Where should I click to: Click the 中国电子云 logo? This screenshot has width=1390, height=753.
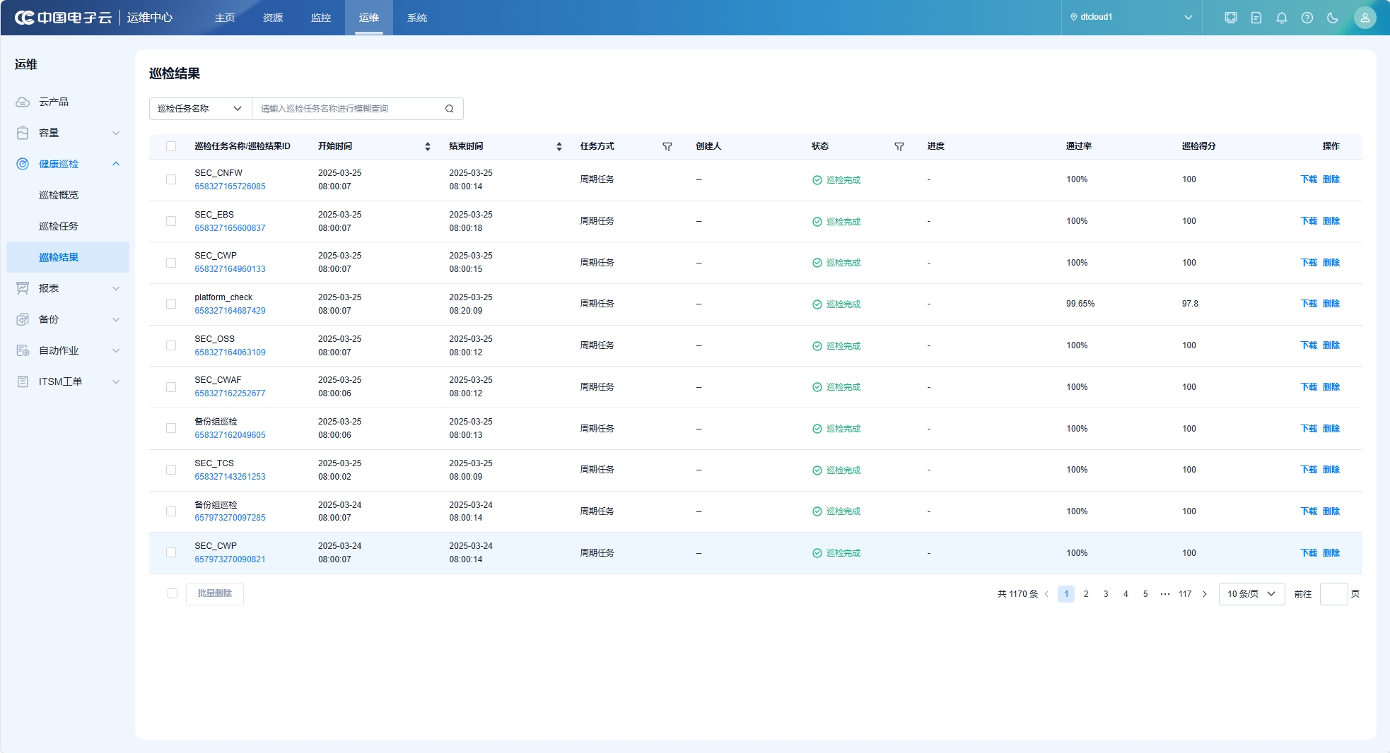click(63, 18)
